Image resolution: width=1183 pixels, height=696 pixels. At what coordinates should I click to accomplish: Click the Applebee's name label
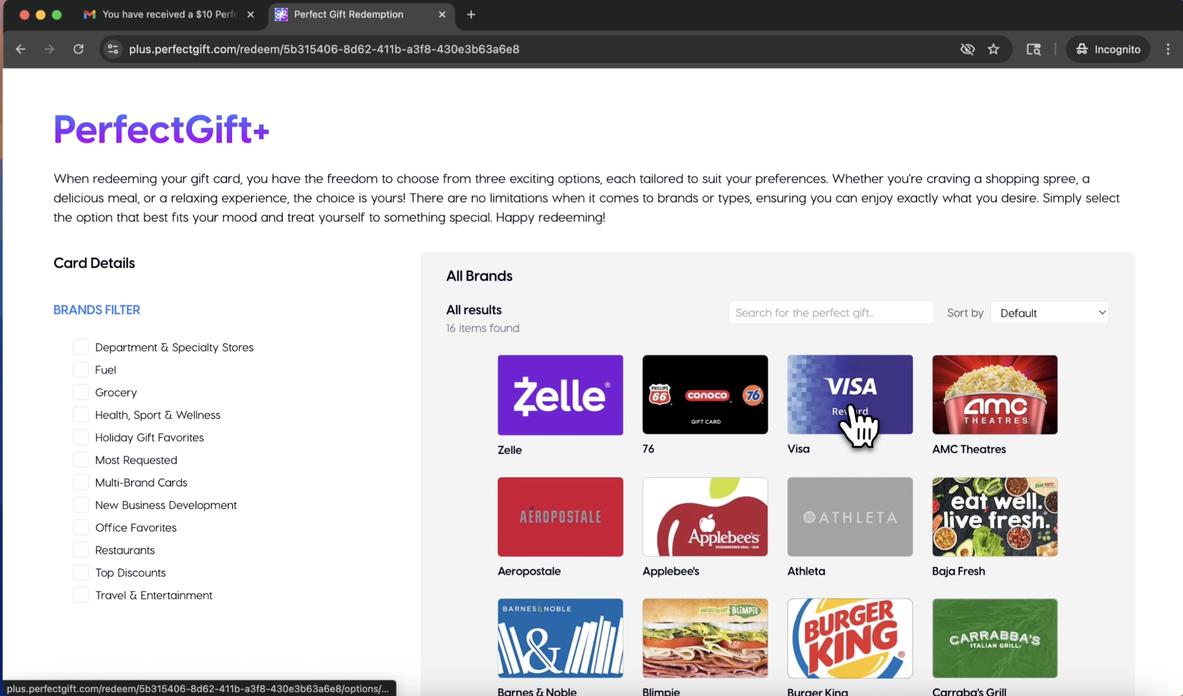[x=670, y=571]
